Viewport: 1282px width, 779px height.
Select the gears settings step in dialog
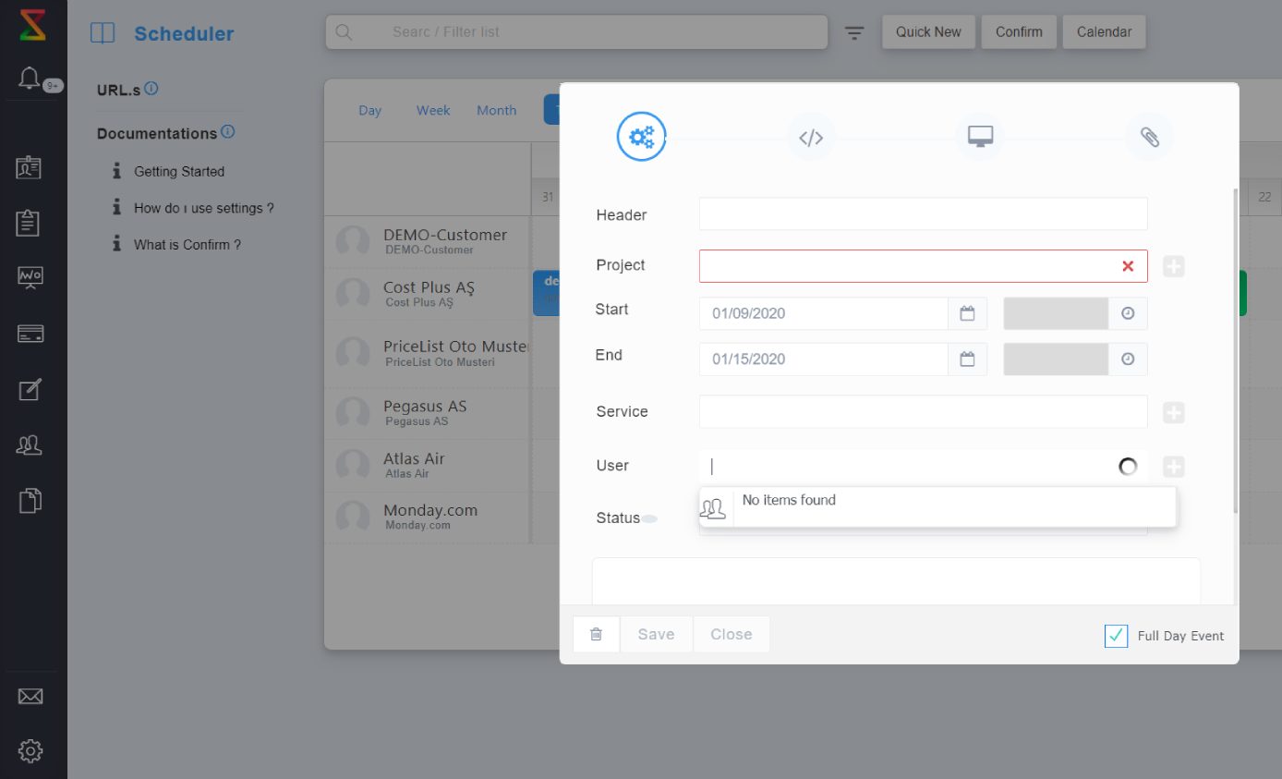[x=642, y=137]
